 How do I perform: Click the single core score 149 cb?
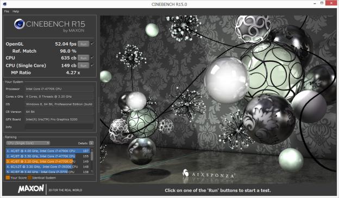tap(68, 66)
